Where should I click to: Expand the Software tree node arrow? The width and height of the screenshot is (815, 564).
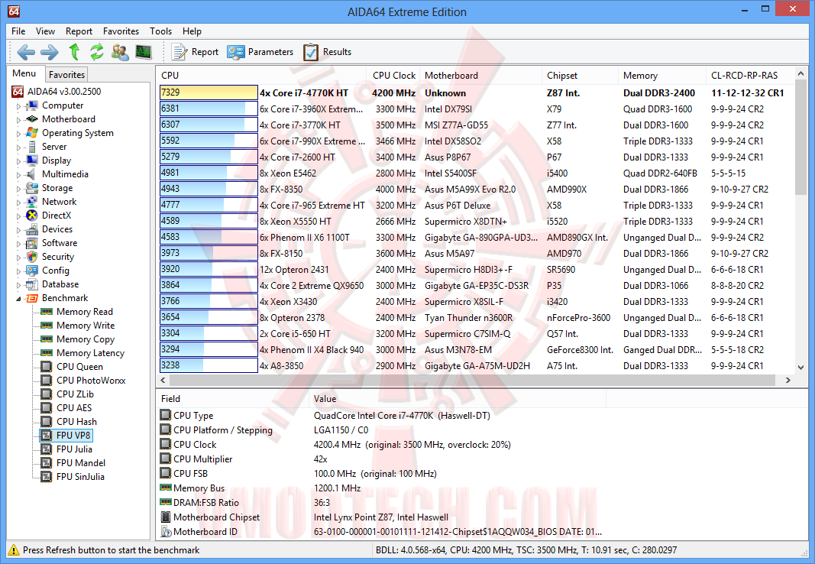click(x=18, y=243)
